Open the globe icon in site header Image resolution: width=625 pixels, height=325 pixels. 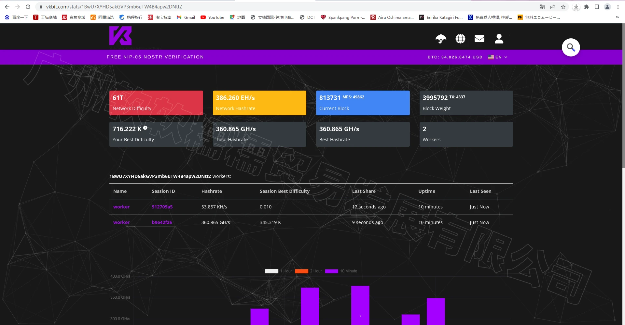tap(460, 39)
